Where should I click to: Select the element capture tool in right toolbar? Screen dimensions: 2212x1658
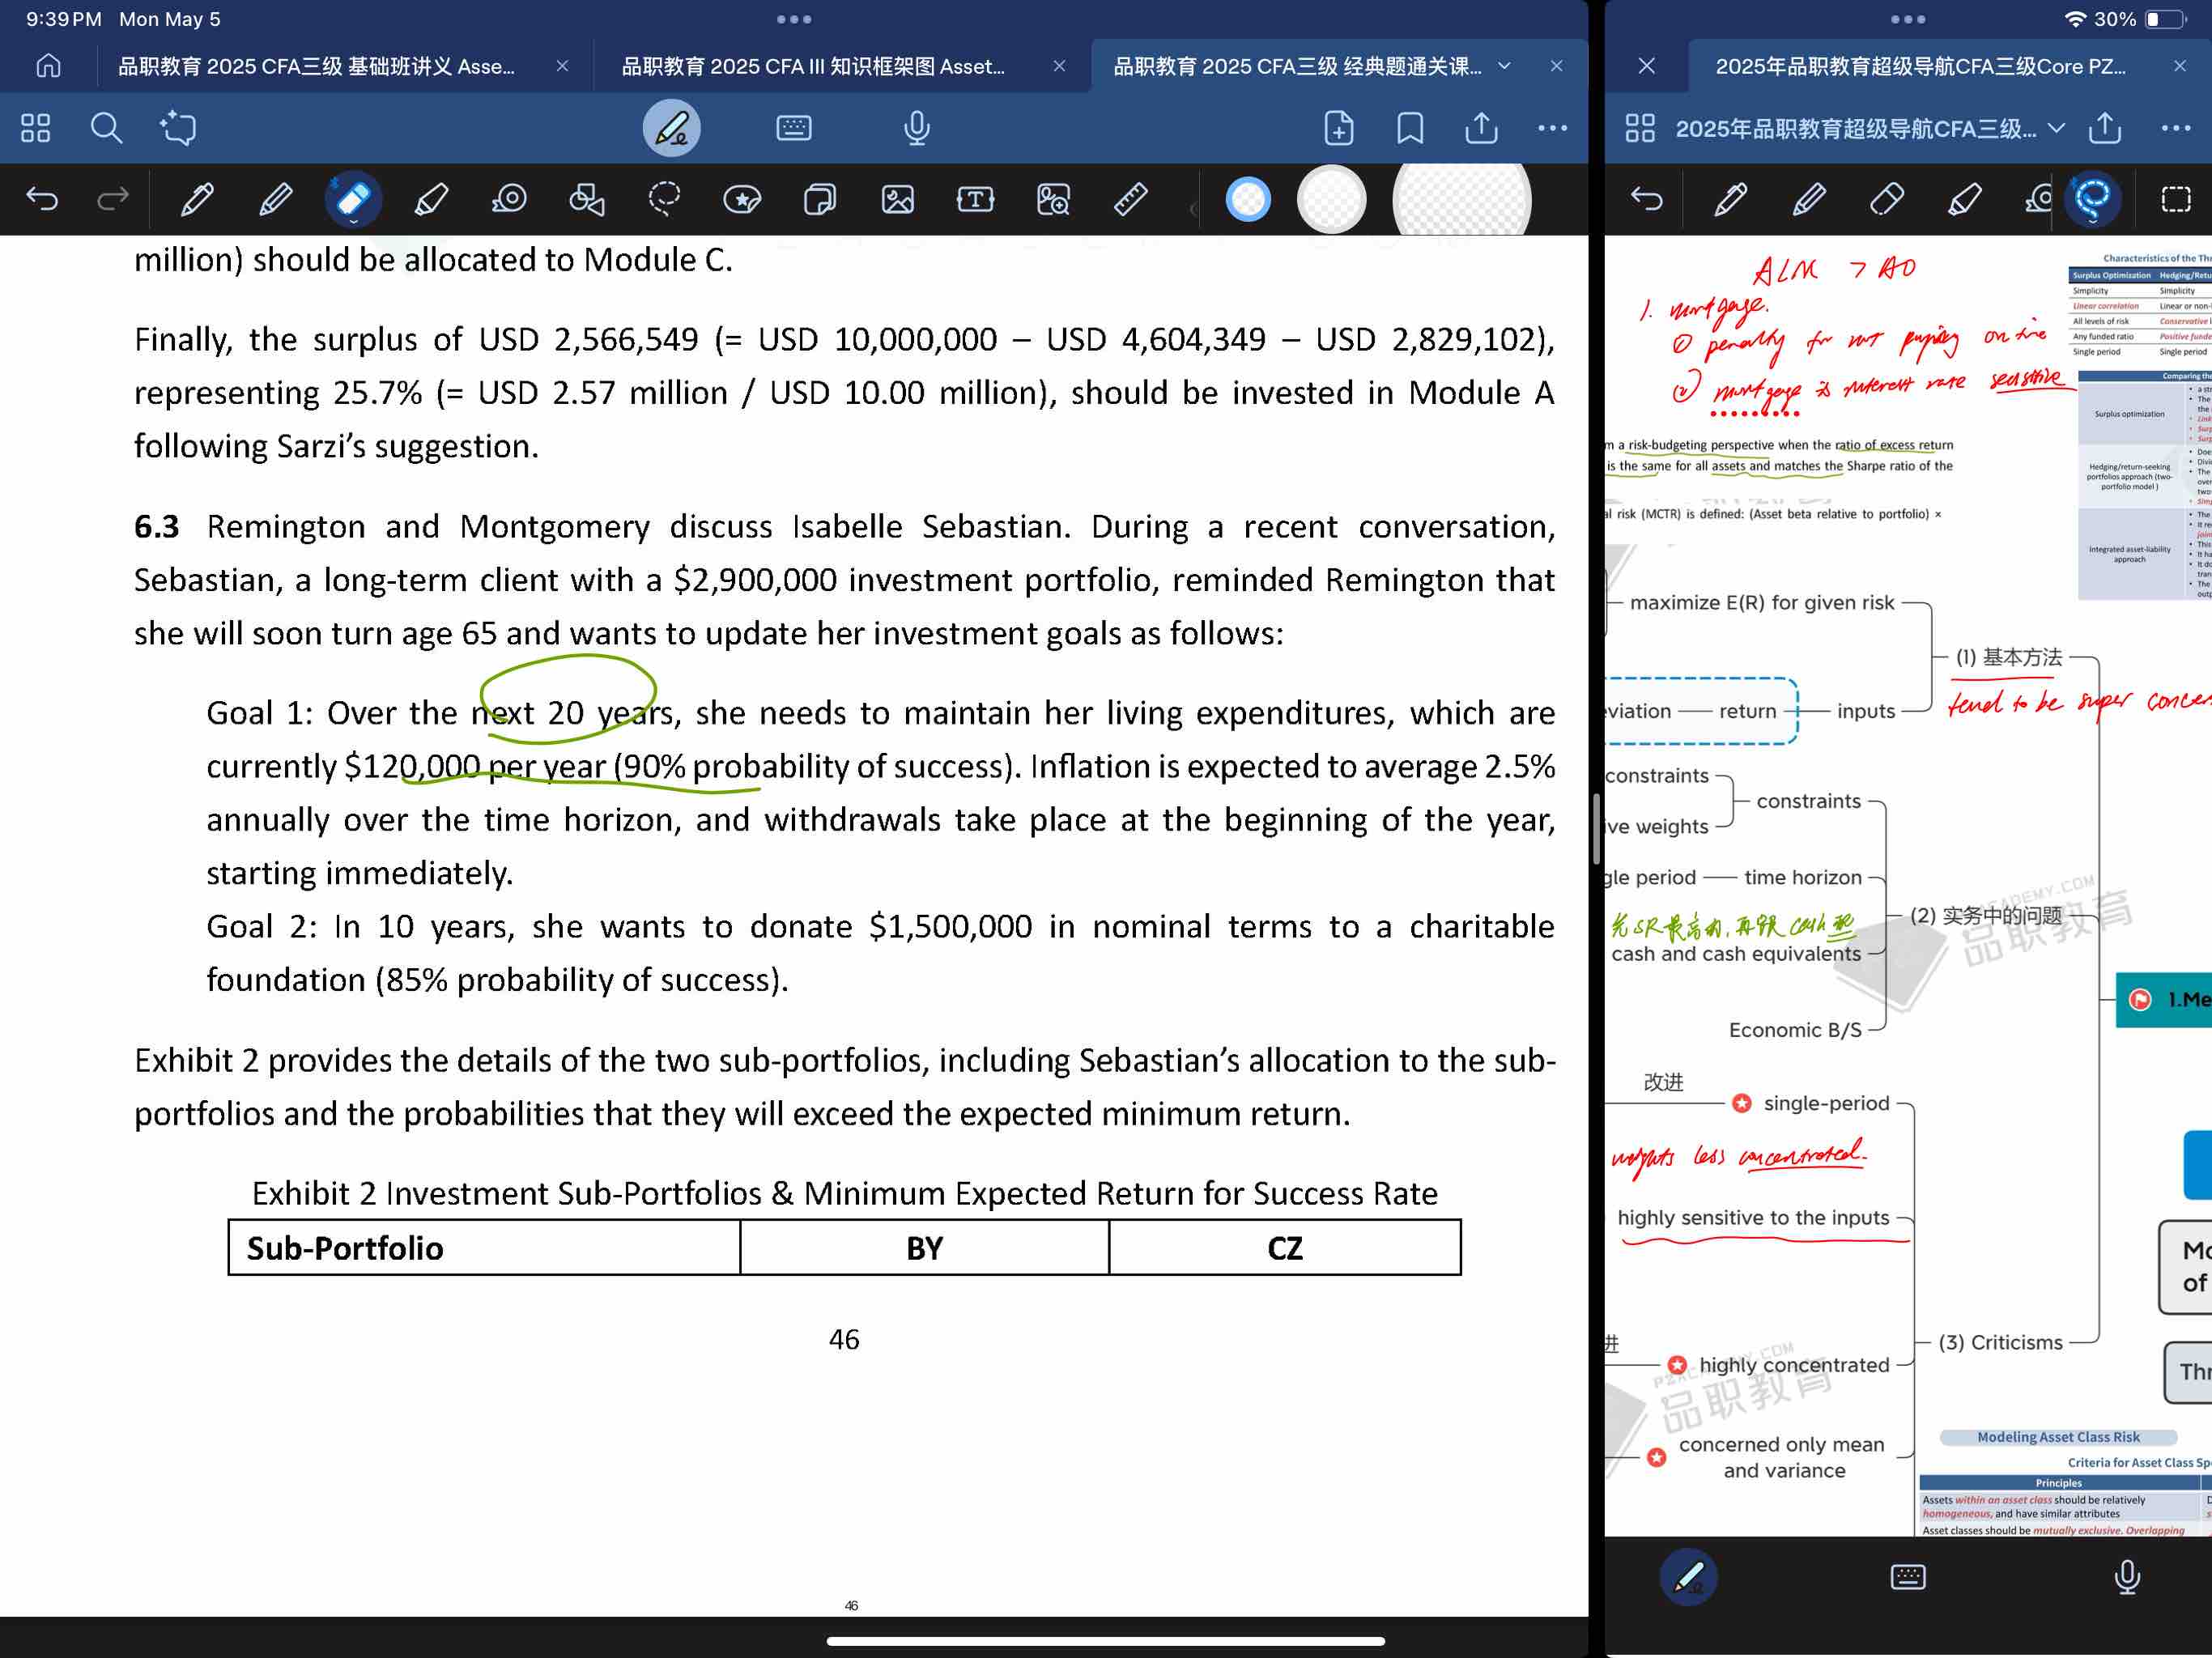click(2176, 199)
